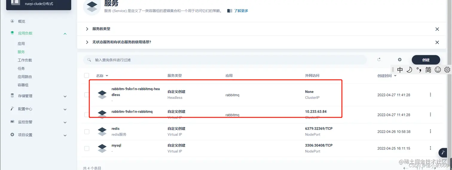
Task: Click the 项目设置 gear icon
Action: coord(12,135)
